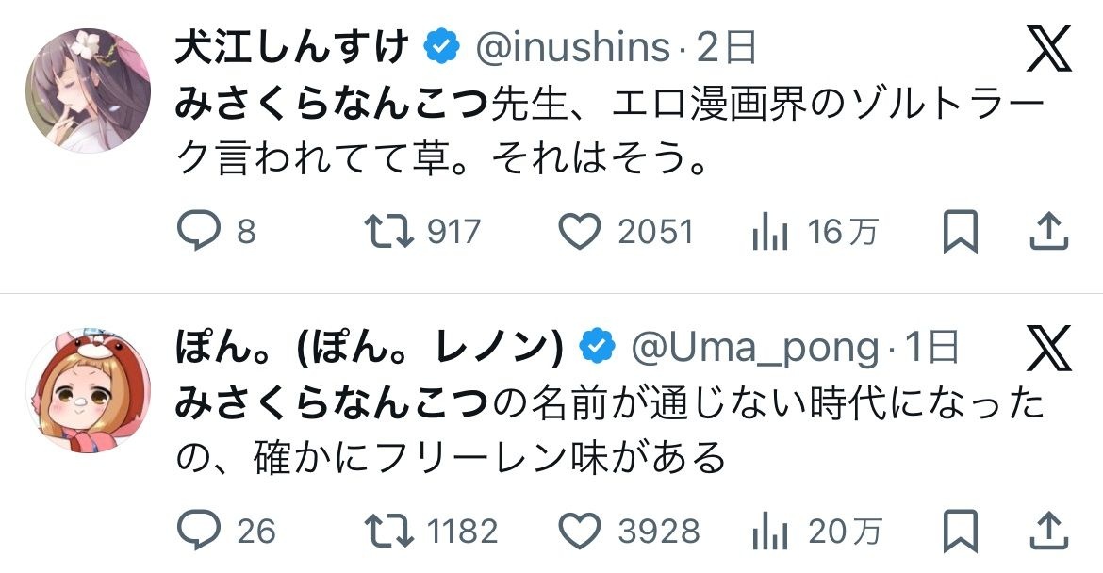1103x573 pixels.
Task: Open the reply icon on ぽん。's tweet
Action: (x=200, y=531)
